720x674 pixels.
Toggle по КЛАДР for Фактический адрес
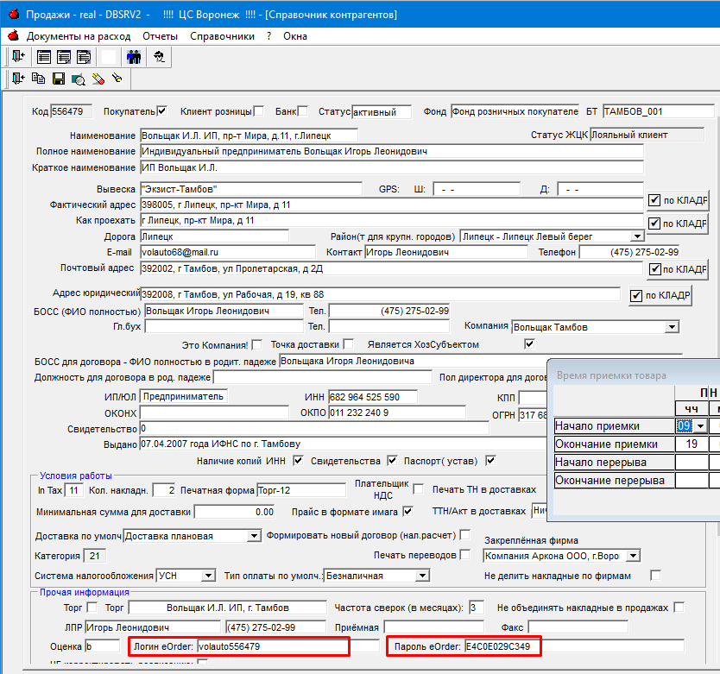click(654, 200)
